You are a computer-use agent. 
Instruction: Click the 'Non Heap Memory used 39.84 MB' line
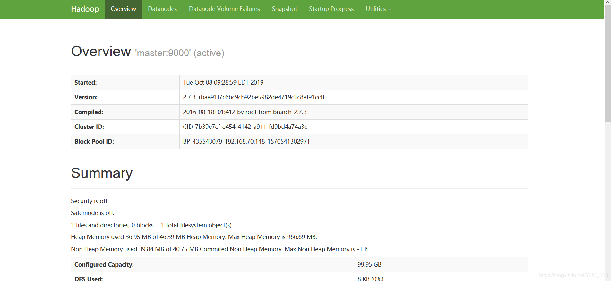pyautogui.click(x=220, y=249)
